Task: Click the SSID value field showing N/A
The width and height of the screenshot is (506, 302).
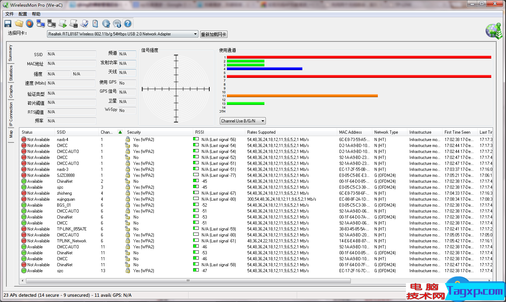Action: (71, 54)
